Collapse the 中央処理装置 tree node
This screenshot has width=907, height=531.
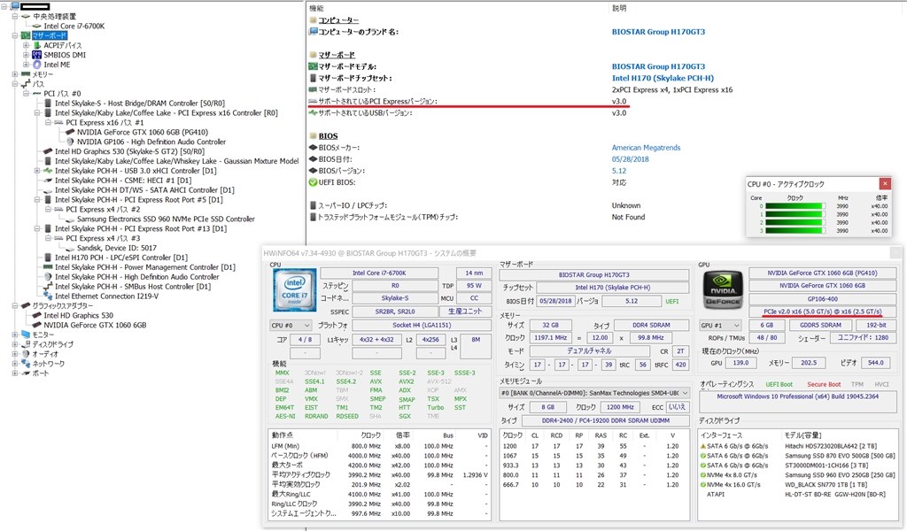point(14,16)
